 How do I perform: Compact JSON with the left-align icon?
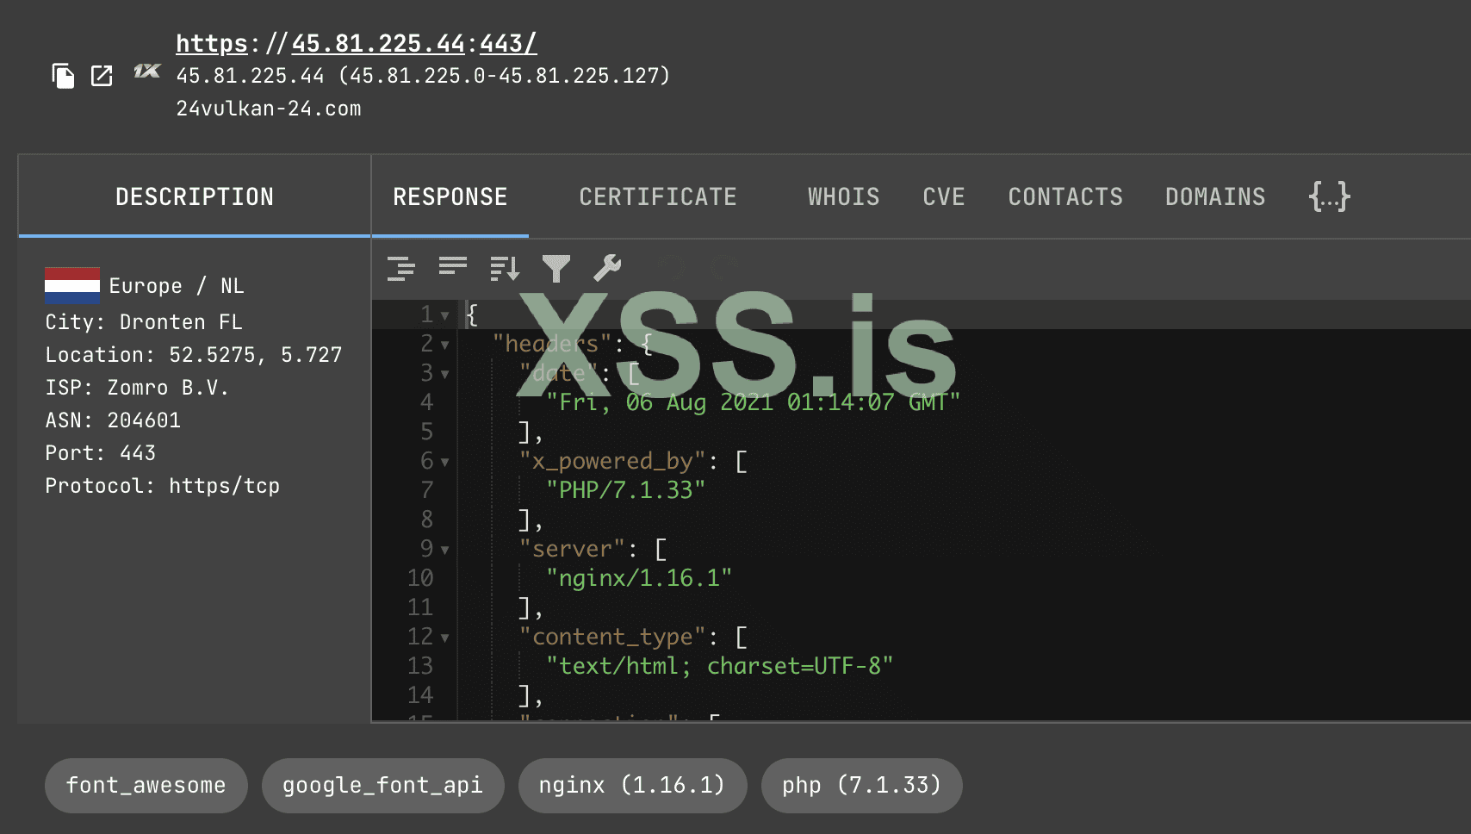pyautogui.click(x=453, y=267)
